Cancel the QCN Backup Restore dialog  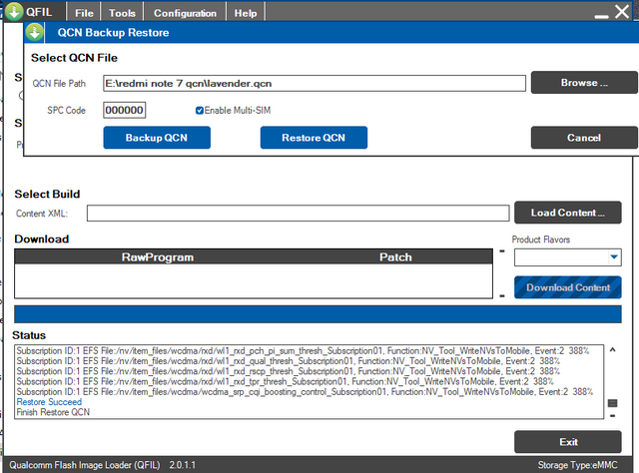point(584,138)
